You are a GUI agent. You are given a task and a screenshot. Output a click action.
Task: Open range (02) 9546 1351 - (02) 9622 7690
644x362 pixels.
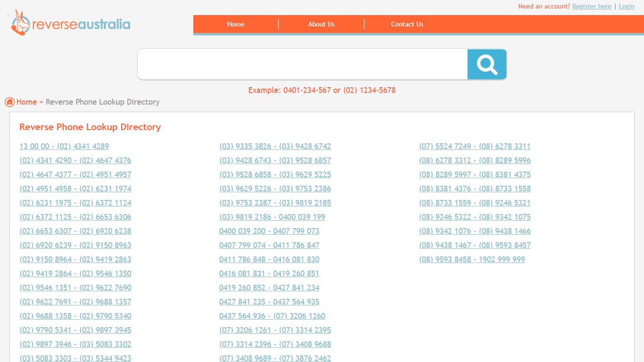click(x=75, y=288)
